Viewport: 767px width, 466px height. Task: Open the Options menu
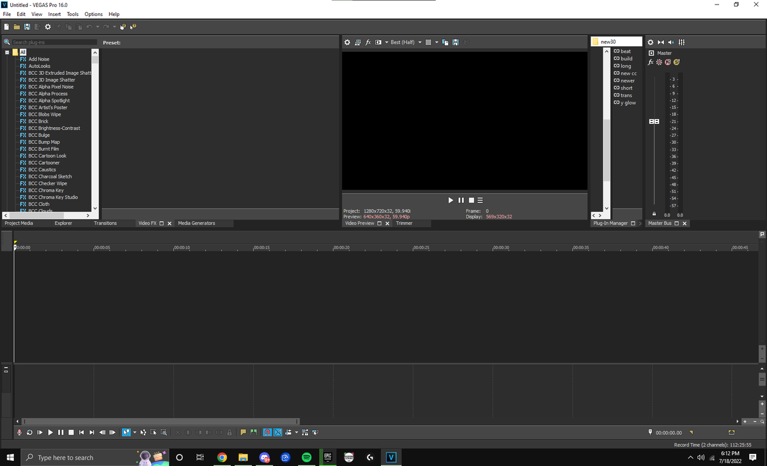(x=93, y=14)
